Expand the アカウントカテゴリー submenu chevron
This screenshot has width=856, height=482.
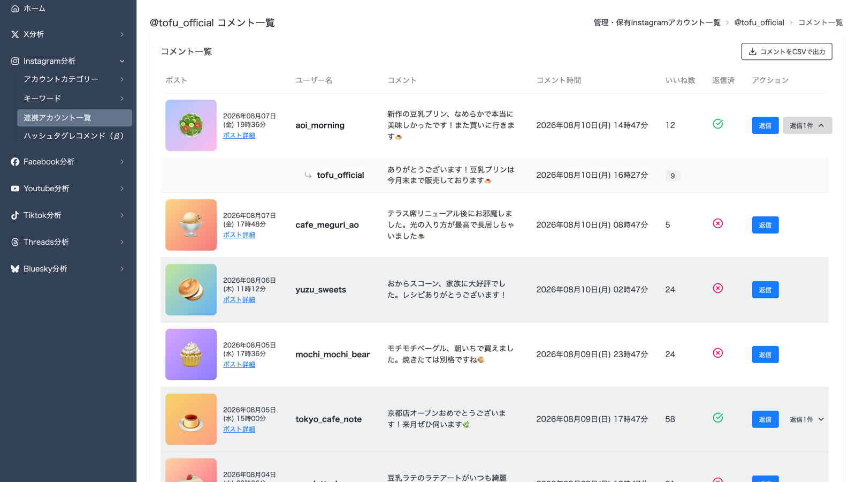[122, 79]
